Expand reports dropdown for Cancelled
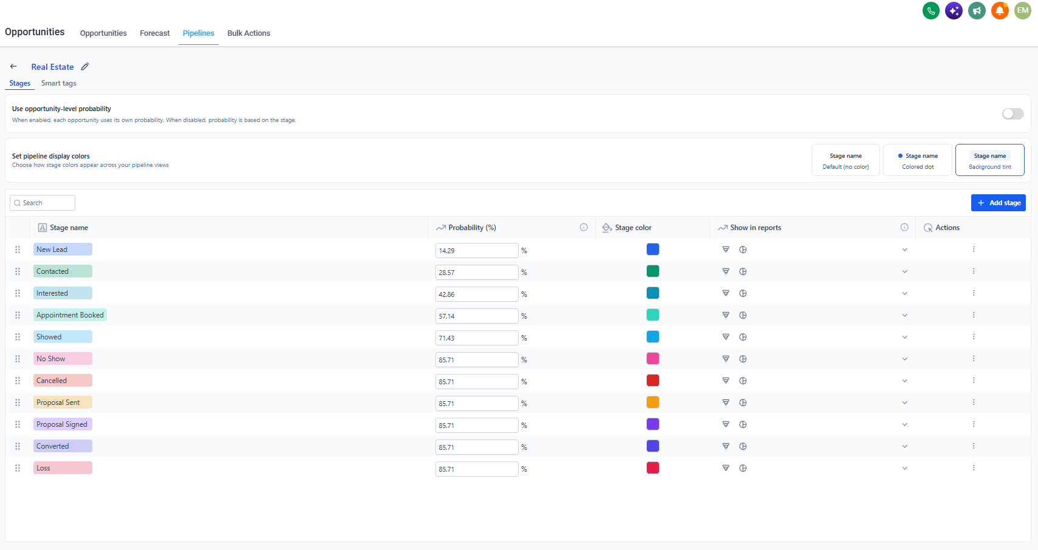The height and width of the screenshot is (550, 1038). [904, 381]
